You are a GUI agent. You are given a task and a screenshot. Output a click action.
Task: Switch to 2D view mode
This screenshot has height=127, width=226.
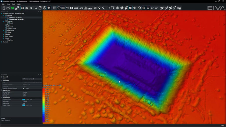[x=27, y=8]
